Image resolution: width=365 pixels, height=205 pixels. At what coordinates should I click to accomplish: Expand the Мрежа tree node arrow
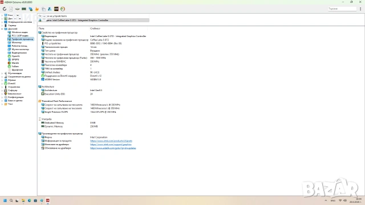(x=2, y=80)
